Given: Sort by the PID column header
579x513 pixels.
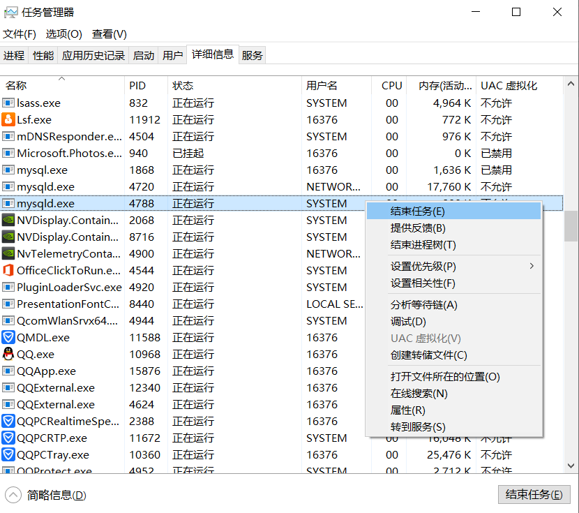Looking at the screenshot, I should click(x=146, y=86).
